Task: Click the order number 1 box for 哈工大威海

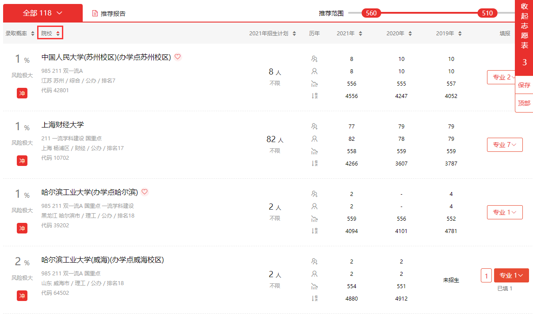Action: coord(486,275)
